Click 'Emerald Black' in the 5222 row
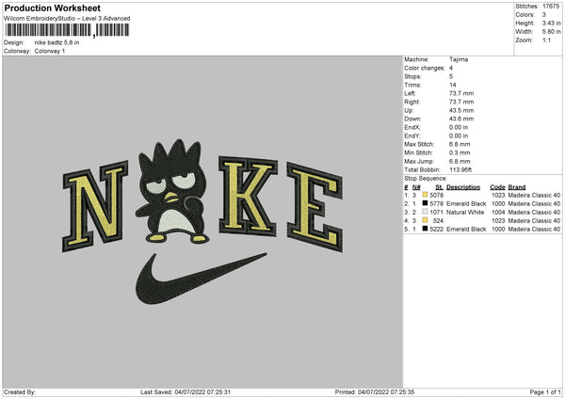 [466, 229]
